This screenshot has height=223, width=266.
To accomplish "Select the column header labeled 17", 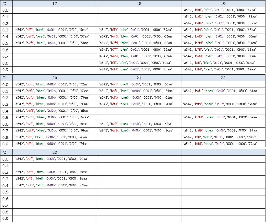I will pos(55,4).
